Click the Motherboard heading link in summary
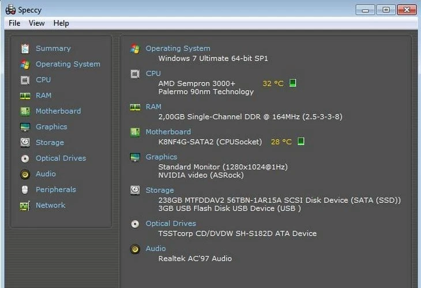The width and height of the screenshot is (421, 288). click(168, 132)
